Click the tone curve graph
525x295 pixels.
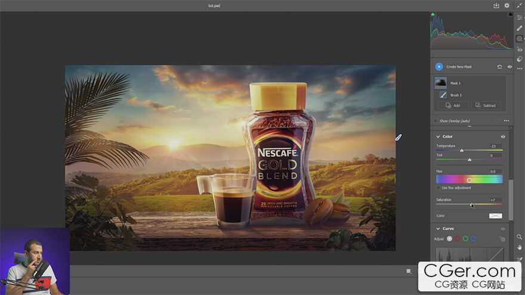pyautogui.click(x=470, y=254)
